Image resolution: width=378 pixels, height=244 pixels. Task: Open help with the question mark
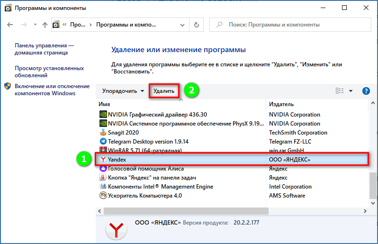click(366, 91)
